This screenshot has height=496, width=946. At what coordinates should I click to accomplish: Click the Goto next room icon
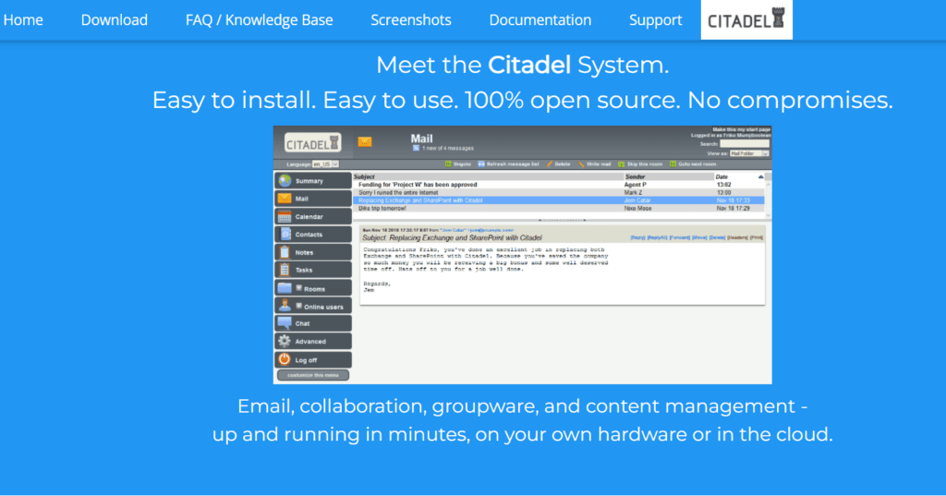point(673,164)
